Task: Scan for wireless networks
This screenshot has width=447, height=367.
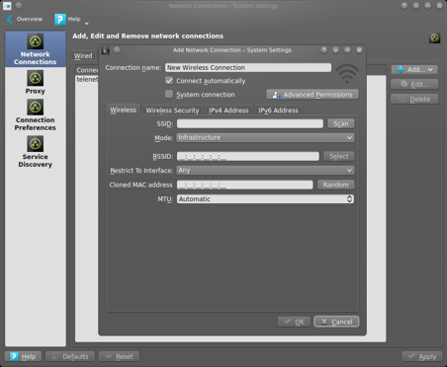Action: click(x=341, y=123)
